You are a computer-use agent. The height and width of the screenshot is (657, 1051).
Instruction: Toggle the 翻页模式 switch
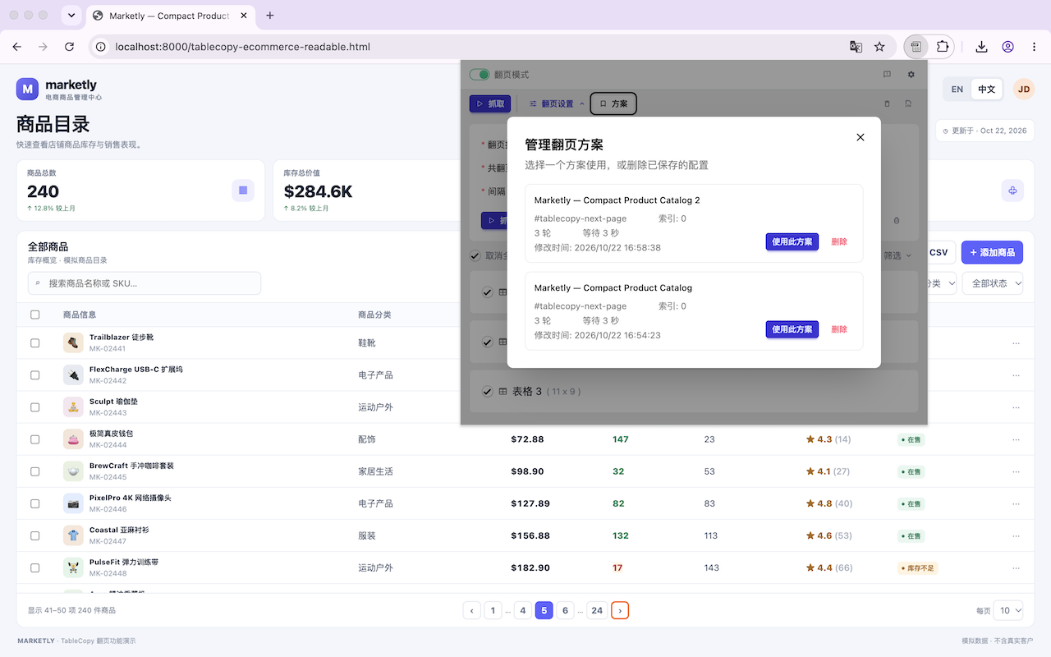(480, 75)
